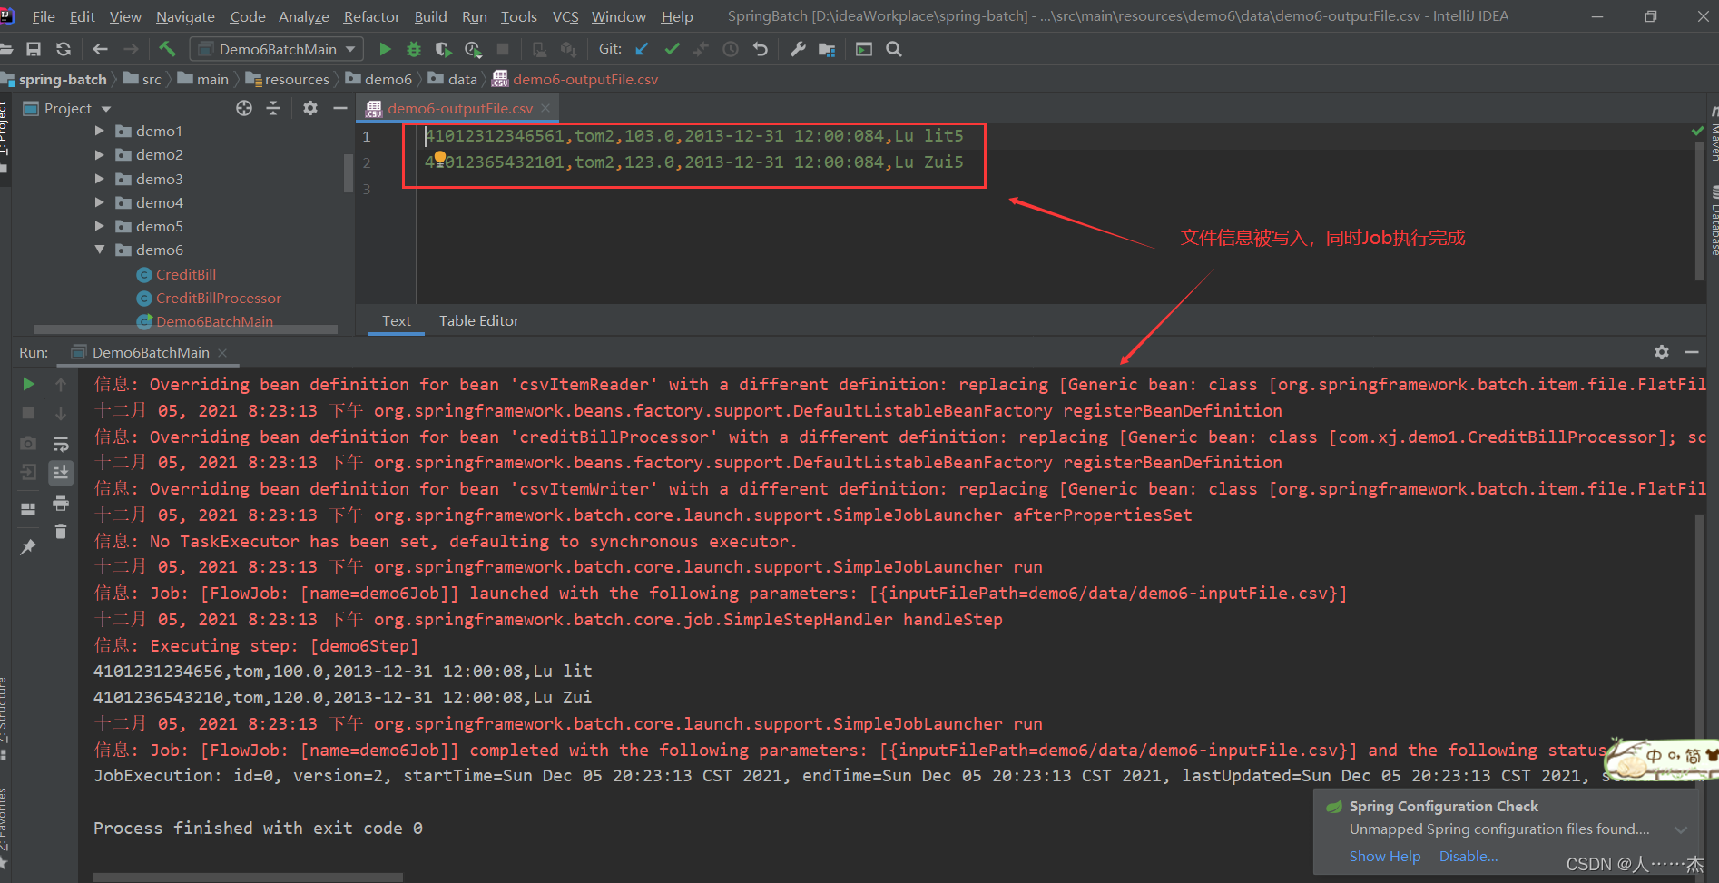Toggle soft-wrap in the Run console

tap(61, 444)
